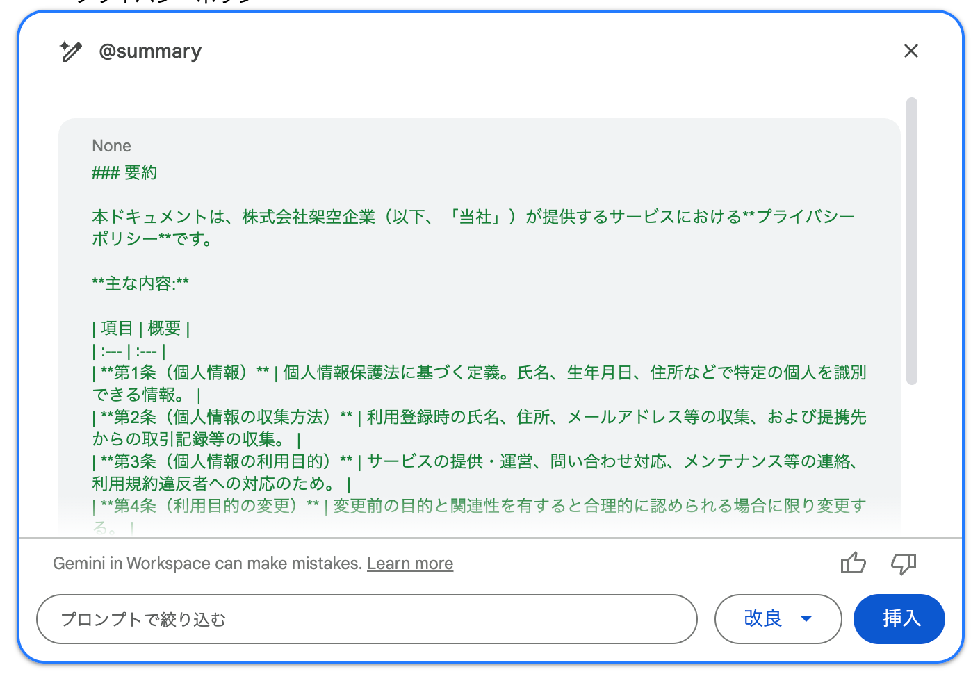Click the 主な内容 line in summary

coord(140,283)
